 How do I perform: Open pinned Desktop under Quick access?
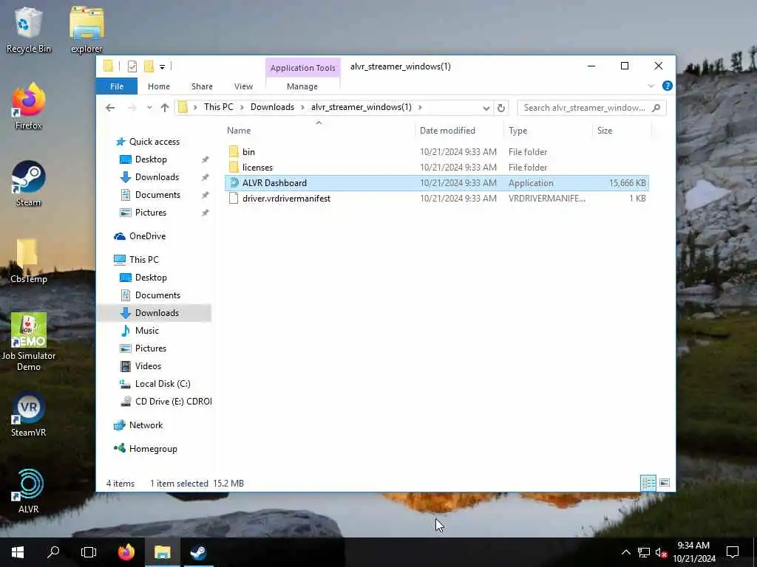point(151,159)
